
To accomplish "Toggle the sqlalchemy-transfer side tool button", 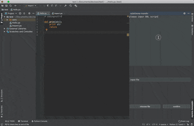I will 192,109.
